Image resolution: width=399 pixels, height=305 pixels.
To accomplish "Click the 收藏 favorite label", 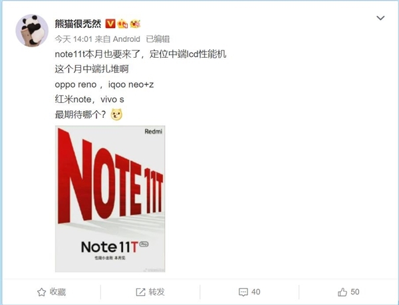I will [58, 292].
